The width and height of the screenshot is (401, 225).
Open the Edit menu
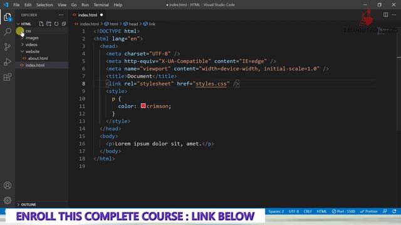coord(28,5)
